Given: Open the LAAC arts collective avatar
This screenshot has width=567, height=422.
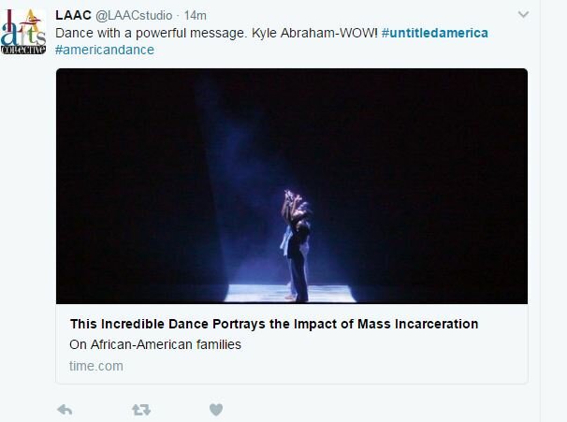Looking at the screenshot, I should [23, 32].
